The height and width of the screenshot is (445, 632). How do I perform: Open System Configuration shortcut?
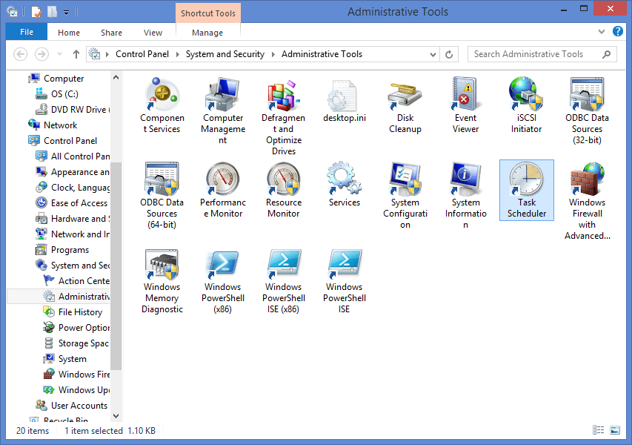coord(405,196)
